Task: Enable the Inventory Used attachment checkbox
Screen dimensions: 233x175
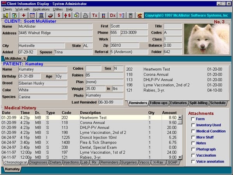Action: 193,125
